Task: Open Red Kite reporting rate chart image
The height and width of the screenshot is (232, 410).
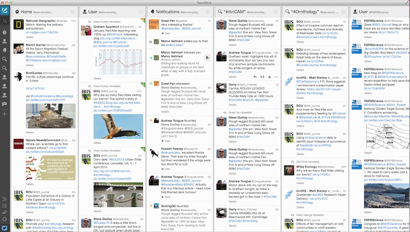Action: (118, 62)
